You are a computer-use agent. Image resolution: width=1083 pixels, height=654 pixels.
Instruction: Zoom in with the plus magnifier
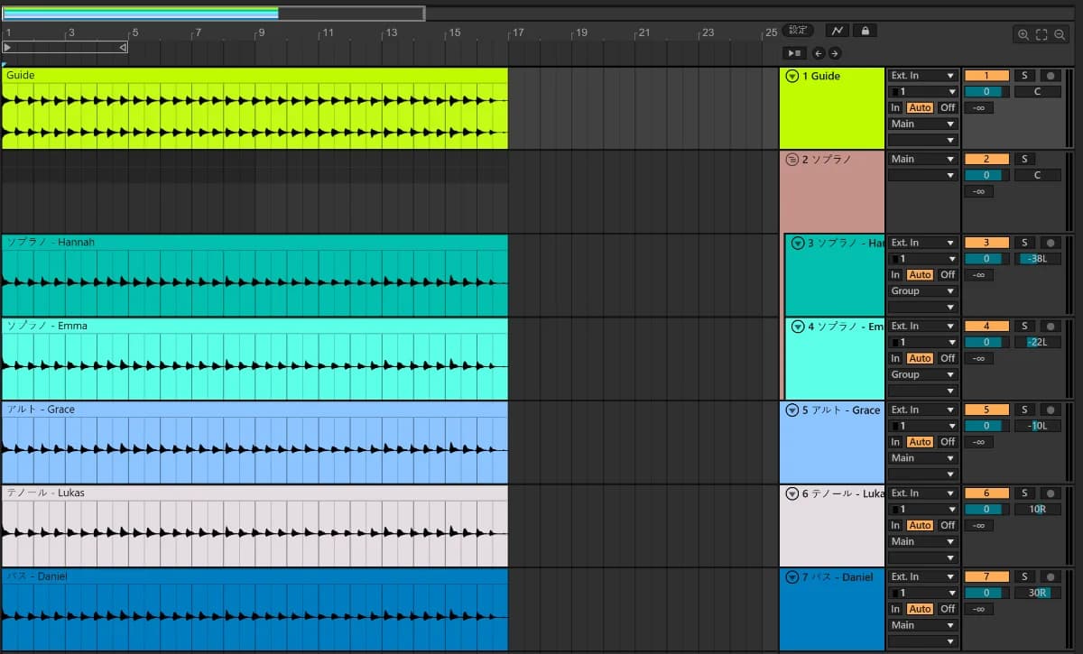(x=1023, y=34)
